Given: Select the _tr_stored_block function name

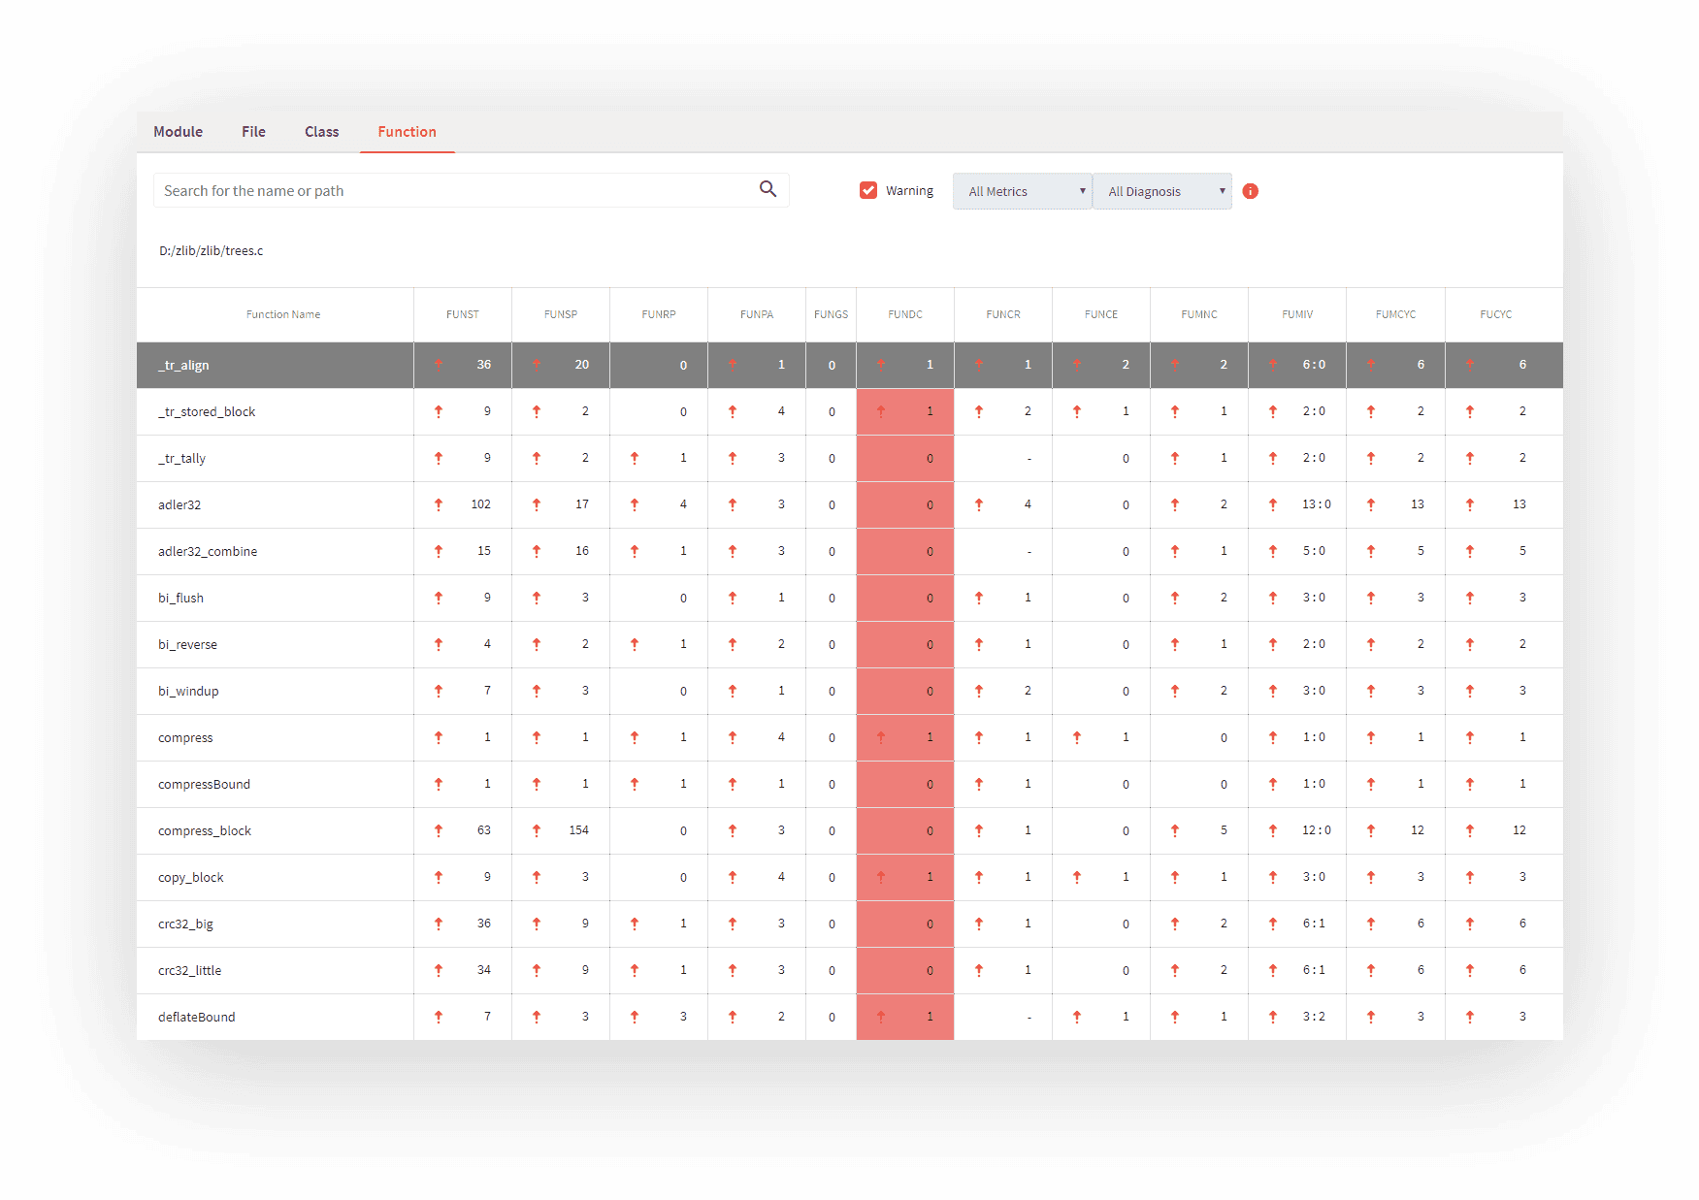Looking at the screenshot, I should (207, 411).
